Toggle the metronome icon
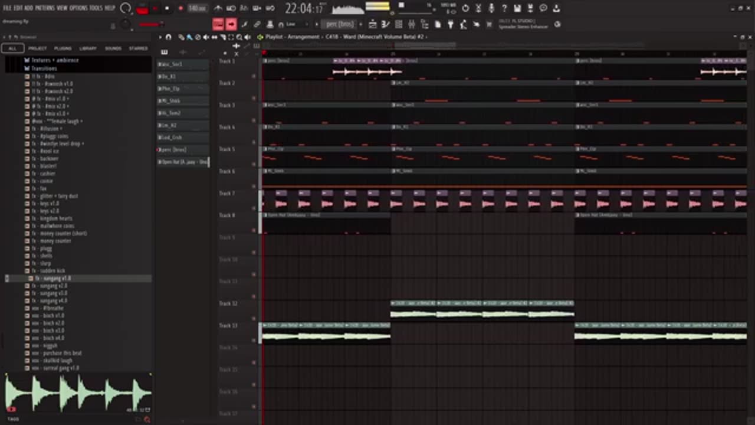Image resolution: width=755 pixels, height=425 pixels. (218, 8)
